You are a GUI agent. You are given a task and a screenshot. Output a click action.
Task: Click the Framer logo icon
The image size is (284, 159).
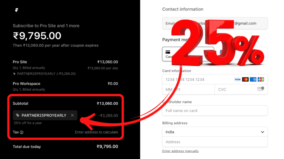tap(17, 10)
